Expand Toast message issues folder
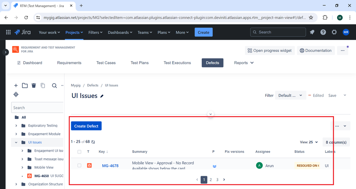 point(22,159)
